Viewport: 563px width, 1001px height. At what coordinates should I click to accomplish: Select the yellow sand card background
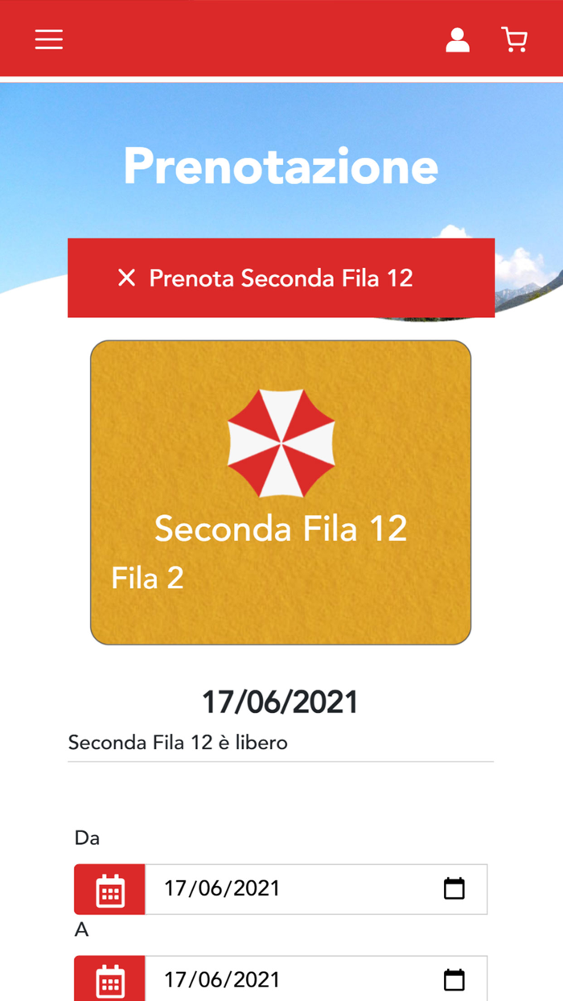click(x=281, y=492)
